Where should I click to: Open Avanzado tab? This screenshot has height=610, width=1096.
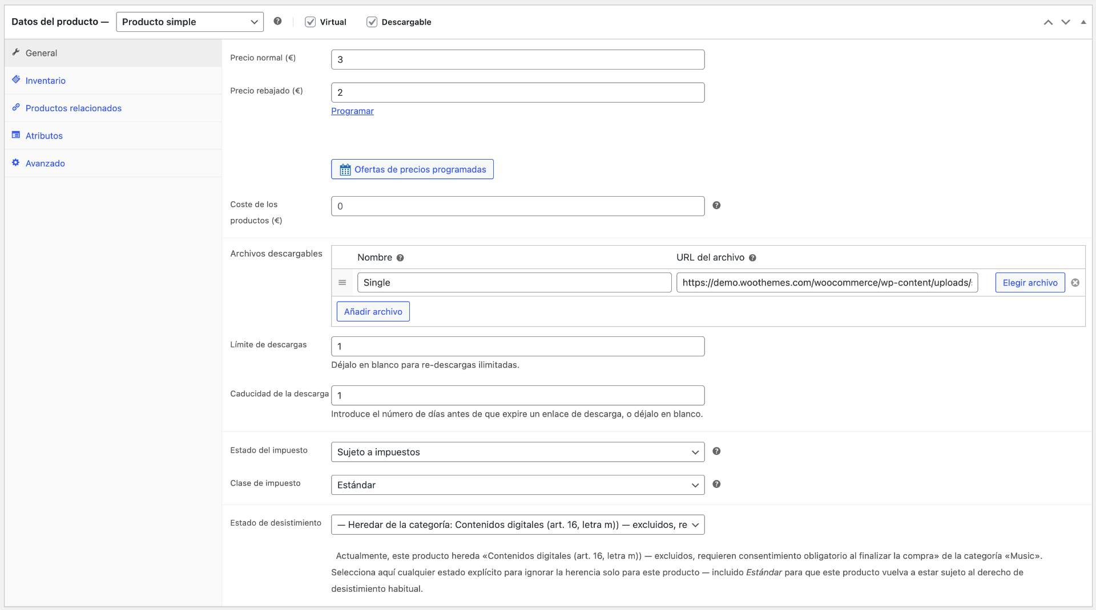pyautogui.click(x=113, y=163)
